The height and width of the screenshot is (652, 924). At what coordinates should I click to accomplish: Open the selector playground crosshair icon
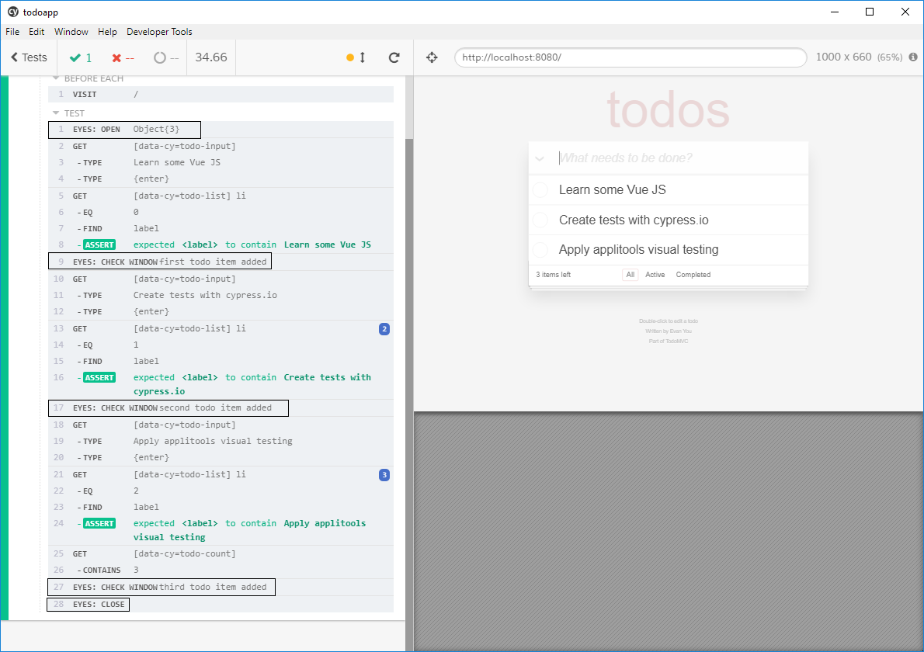[432, 57]
